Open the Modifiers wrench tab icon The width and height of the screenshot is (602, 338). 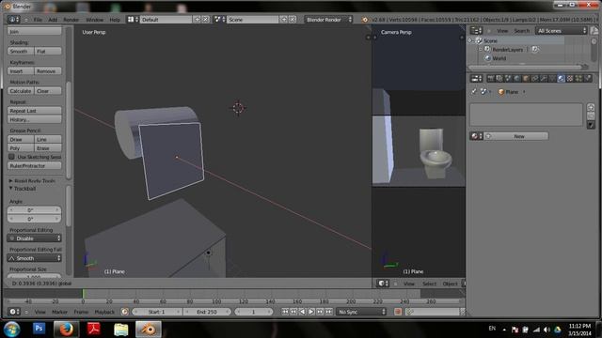click(x=544, y=79)
